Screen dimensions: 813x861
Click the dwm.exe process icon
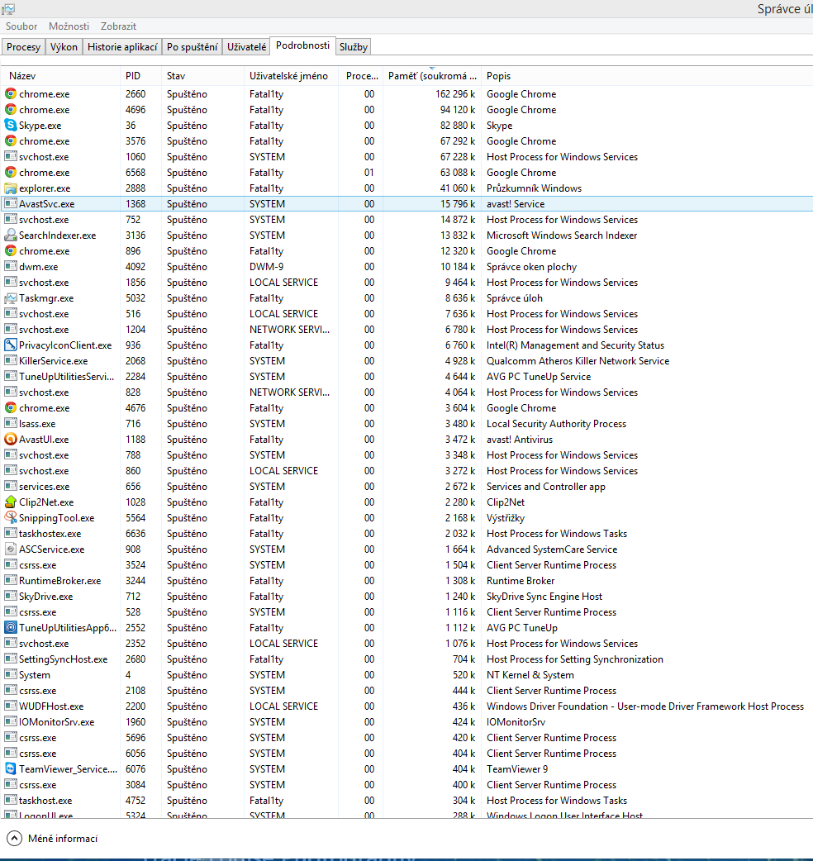tap(11, 267)
